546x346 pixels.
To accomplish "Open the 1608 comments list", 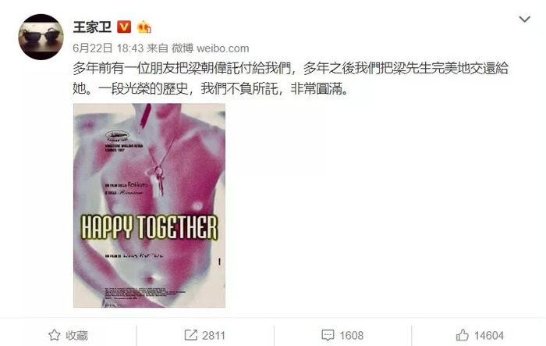I will [x=351, y=336].
